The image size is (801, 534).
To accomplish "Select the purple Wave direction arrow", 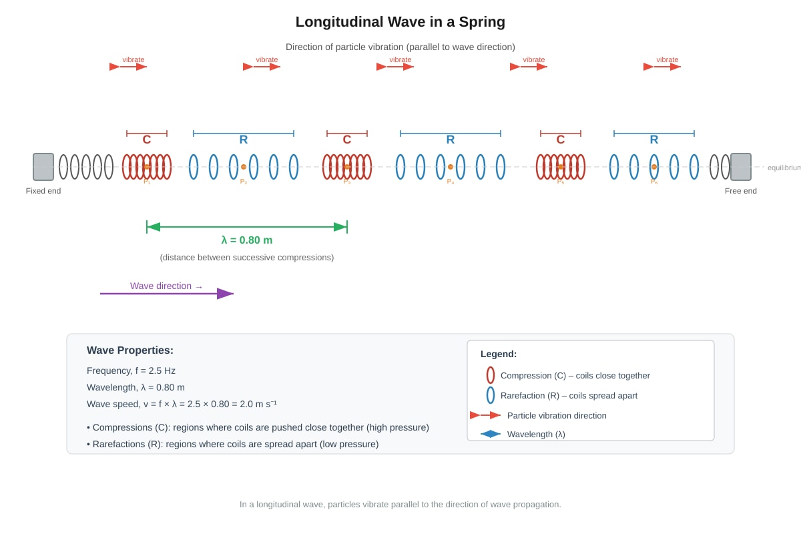I will click(x=167, y=294).
